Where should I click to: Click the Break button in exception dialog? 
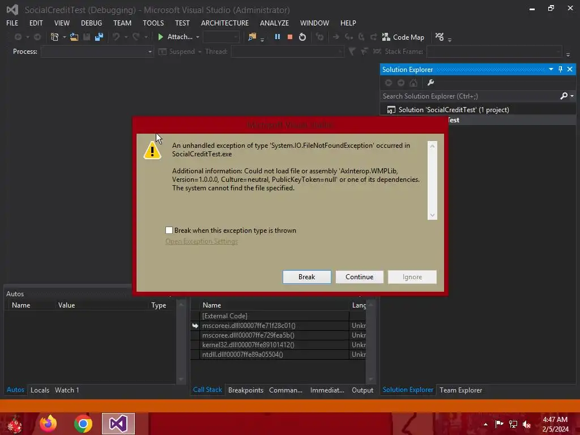point(306,276)
